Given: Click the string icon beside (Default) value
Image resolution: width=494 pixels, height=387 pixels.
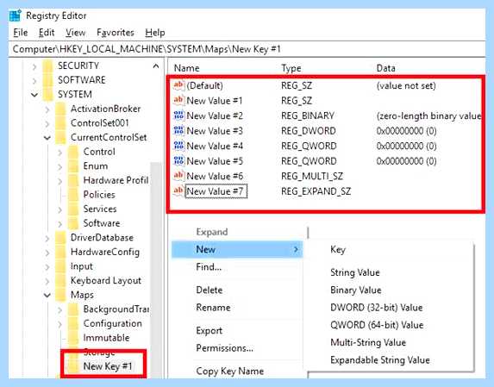Looking at the screenshot, I should (178, 85).
